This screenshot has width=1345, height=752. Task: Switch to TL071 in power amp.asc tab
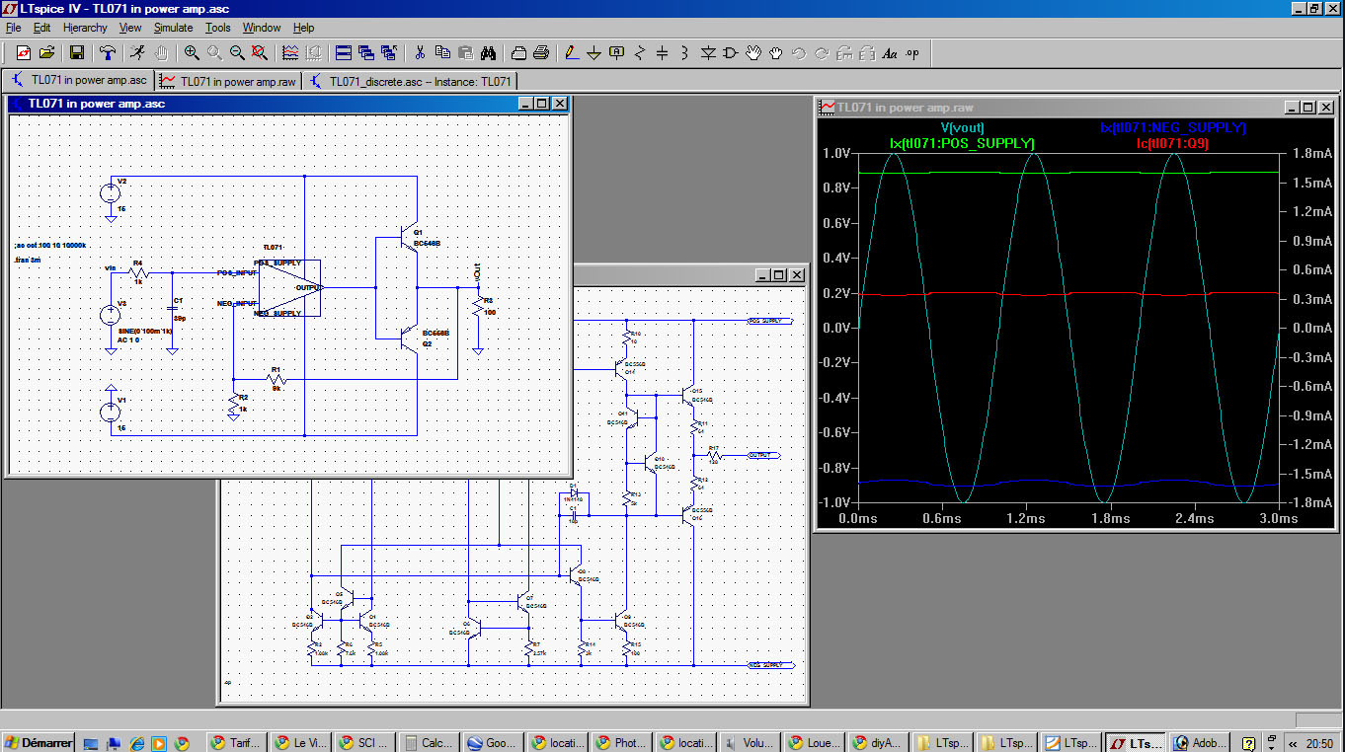(78, 81)
